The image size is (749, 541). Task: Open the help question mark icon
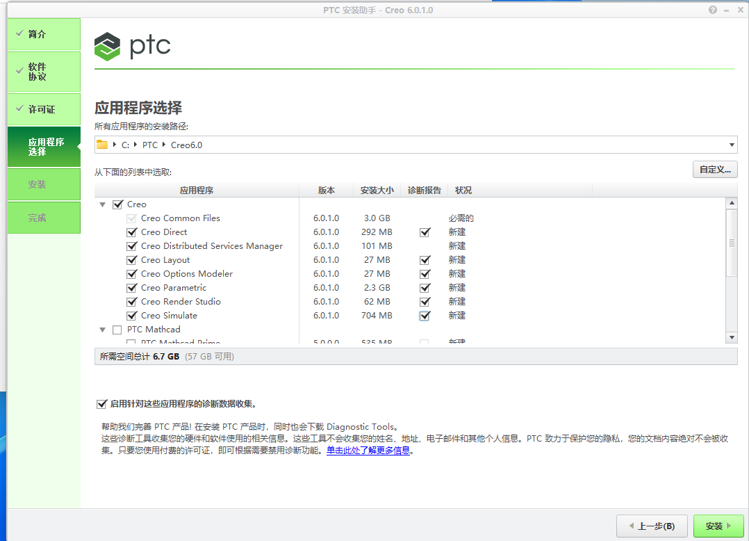[x=713, y=10]
